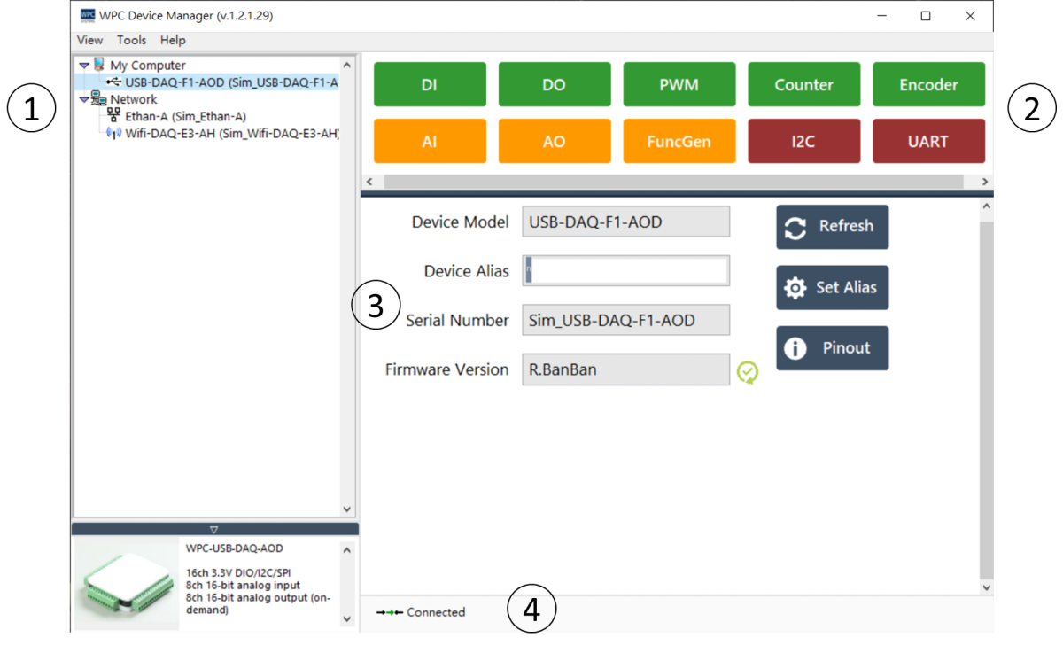Click the Ethernet icon beside Ethan-A
Screen dimensions: 1063x653
pos(114,116)
